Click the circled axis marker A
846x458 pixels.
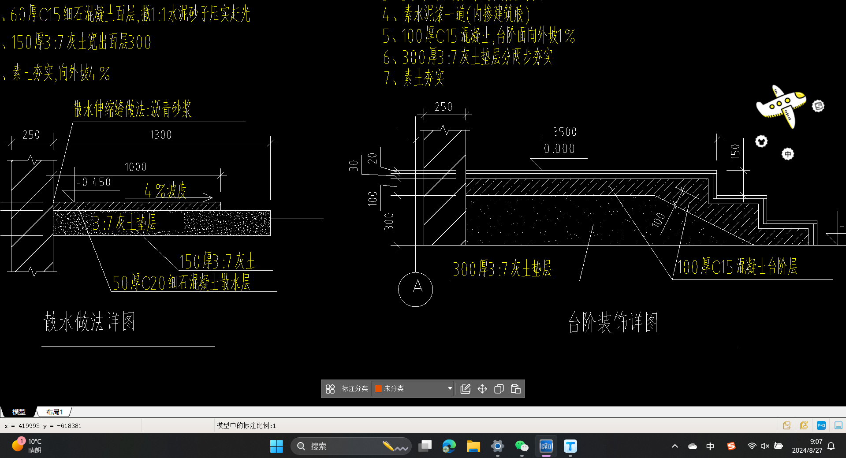coord(415,289)
